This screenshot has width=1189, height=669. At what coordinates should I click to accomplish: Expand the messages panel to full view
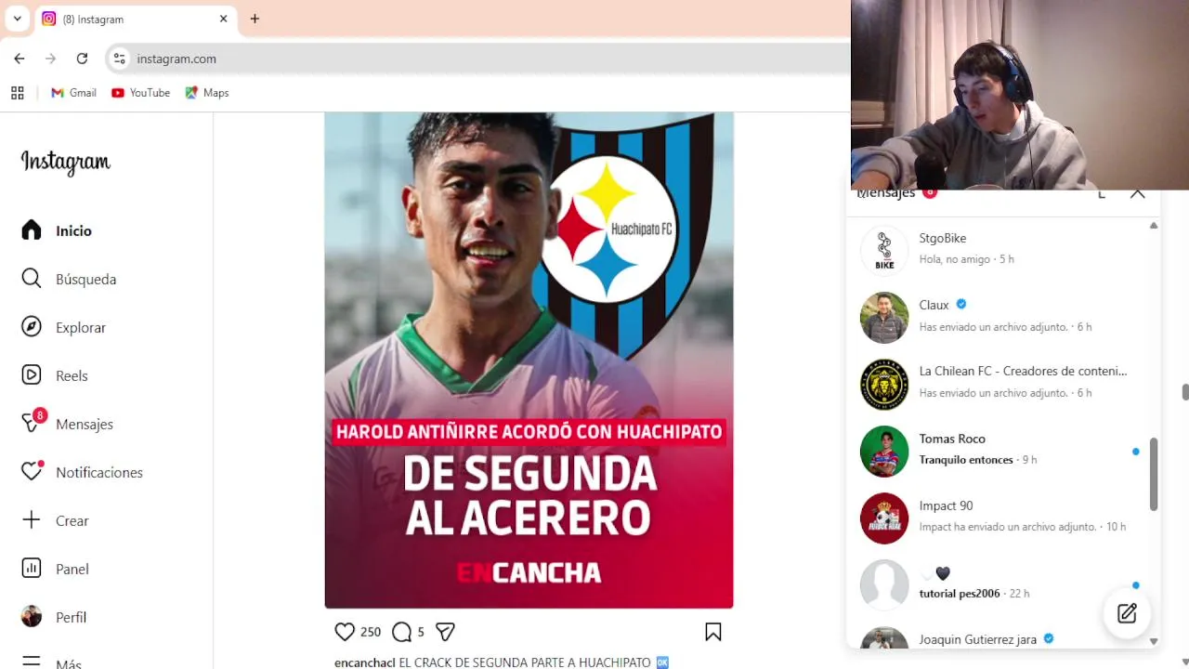point(1102,193)
